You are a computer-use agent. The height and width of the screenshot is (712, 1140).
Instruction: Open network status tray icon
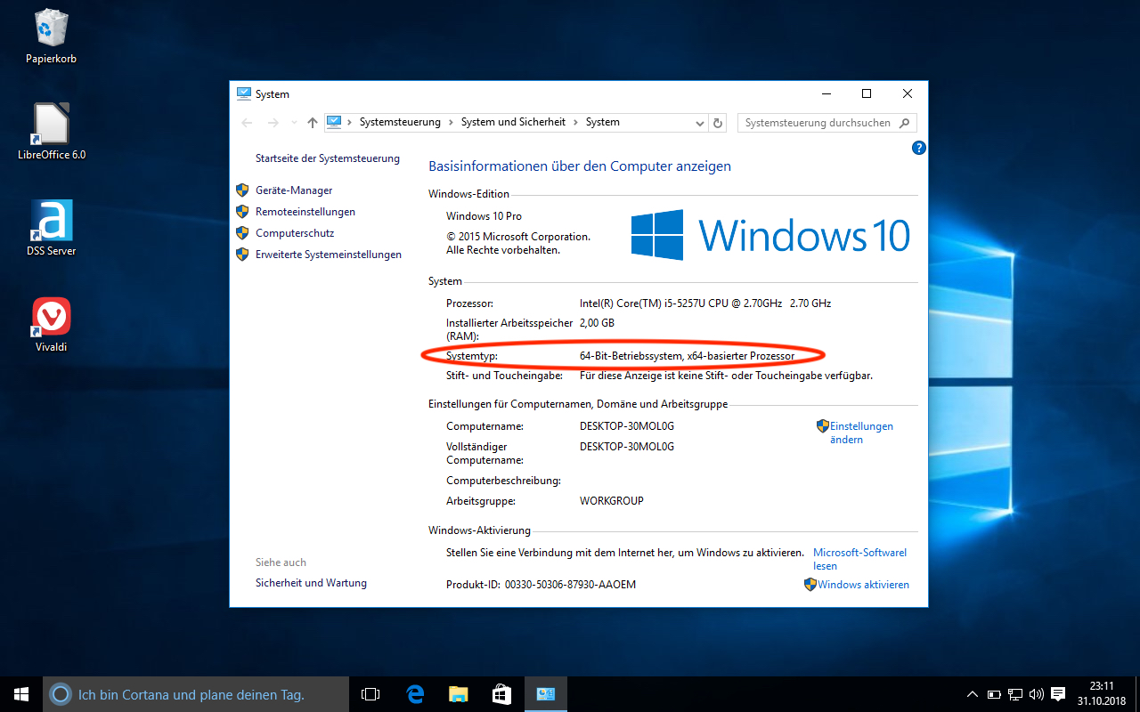[x=1015, y=694]
